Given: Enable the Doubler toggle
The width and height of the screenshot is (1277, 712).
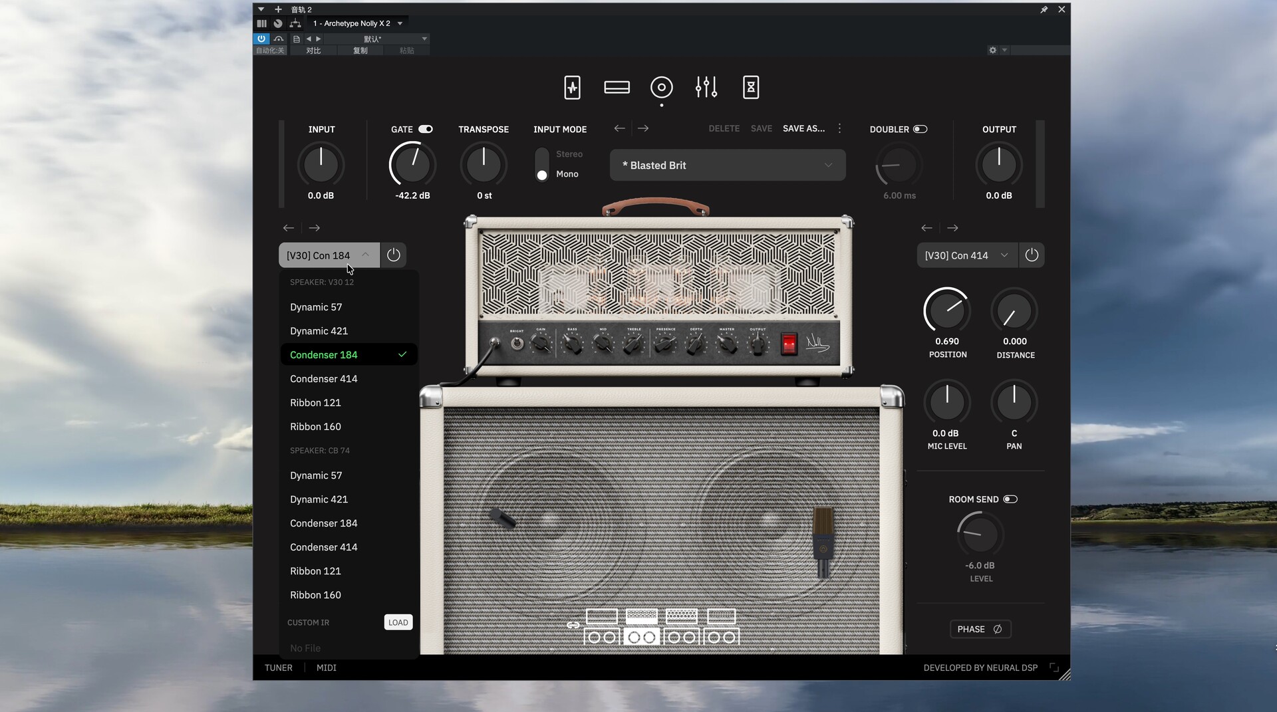Looking at the screenshot, I should [920, 129].
